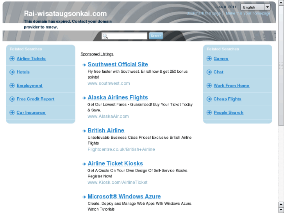Click the magnifying glass icon in search box
The height and width of the screenshot is (213, 284).
point(105,36)
